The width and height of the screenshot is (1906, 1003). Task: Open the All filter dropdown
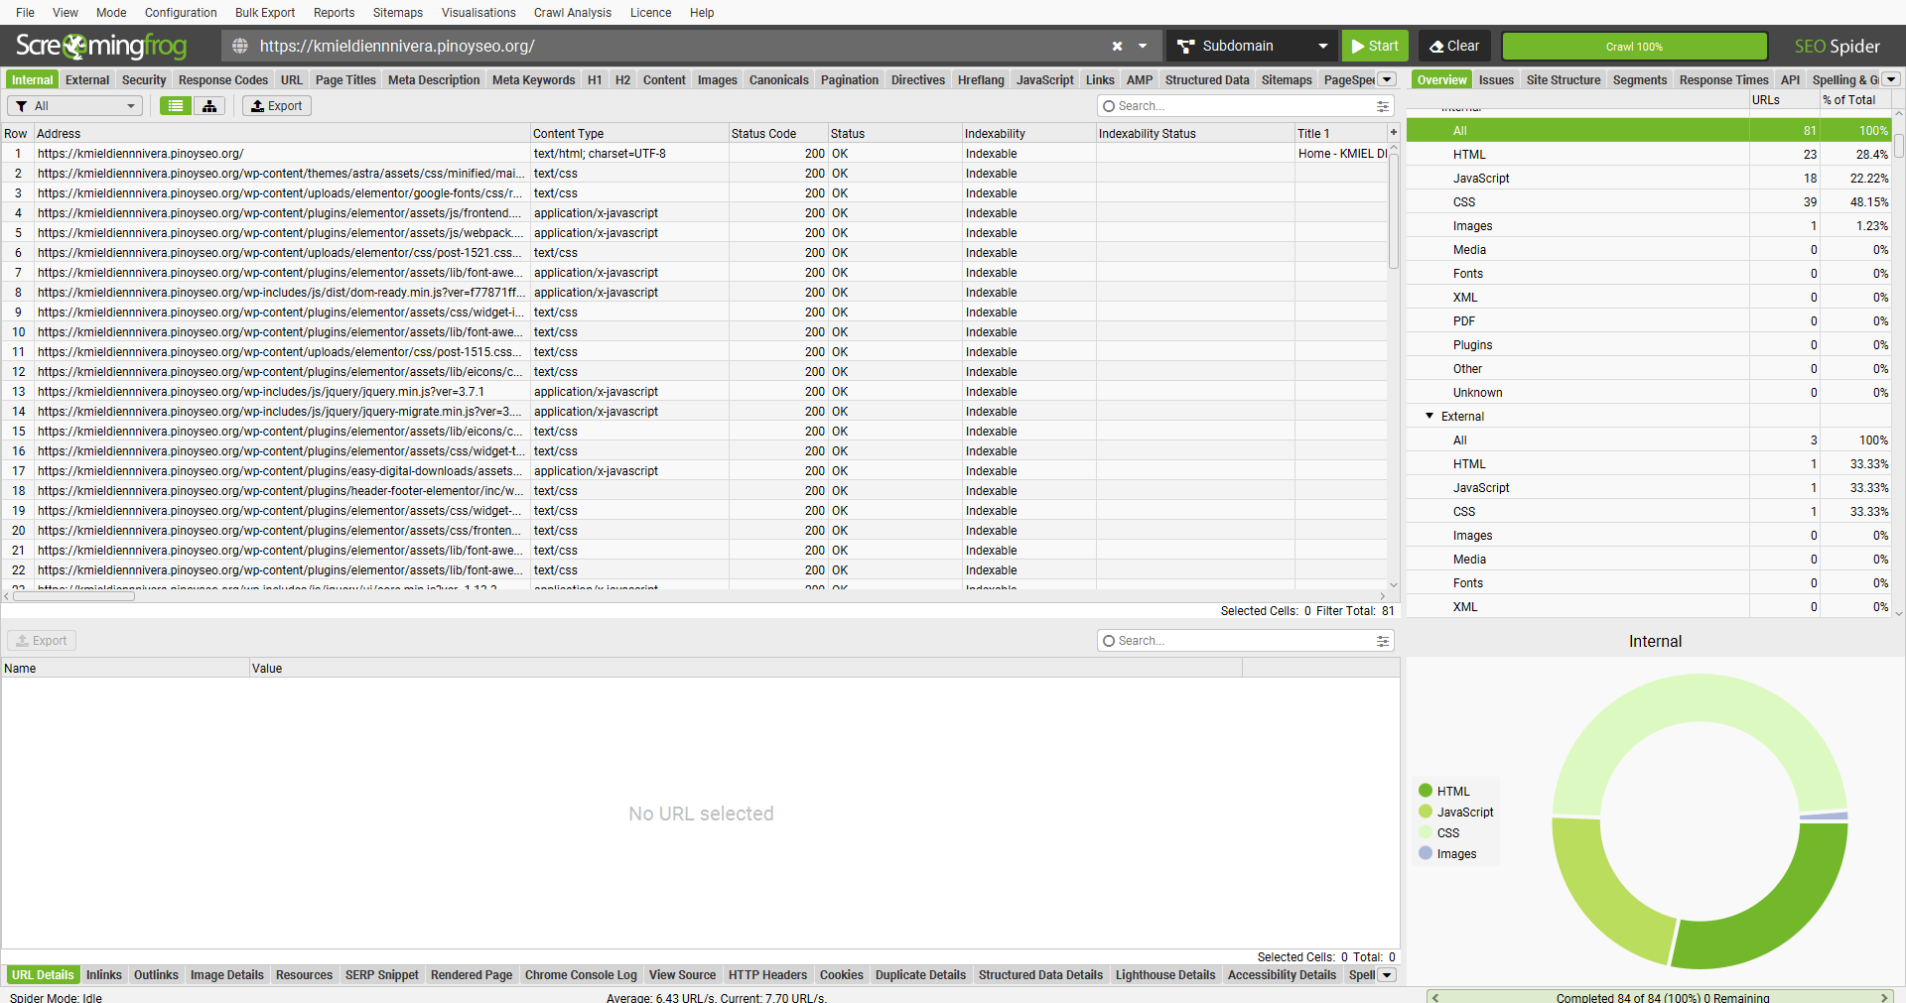(74, 106)
